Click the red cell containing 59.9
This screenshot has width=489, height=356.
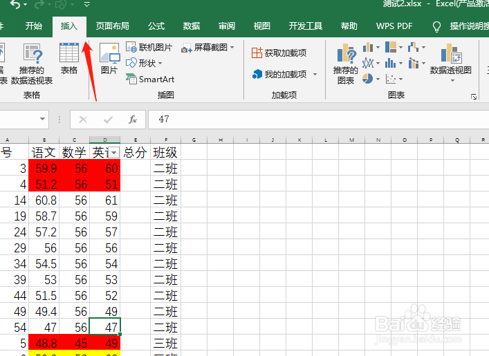(44, 168)
